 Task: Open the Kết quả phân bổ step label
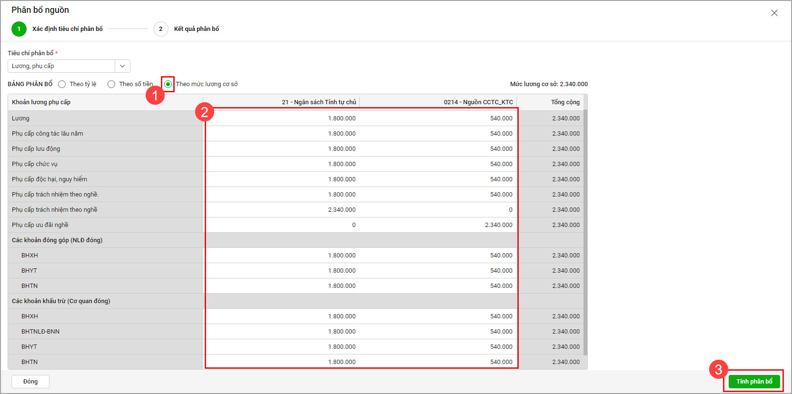pyautogui.click(x=196, y=29)
